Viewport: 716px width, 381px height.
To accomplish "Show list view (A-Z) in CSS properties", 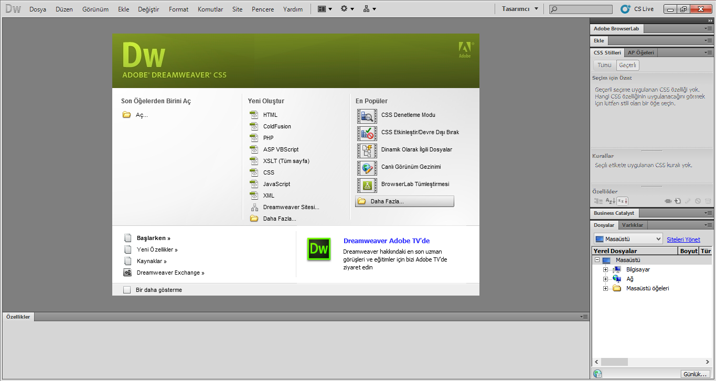I will pos(611,201).
